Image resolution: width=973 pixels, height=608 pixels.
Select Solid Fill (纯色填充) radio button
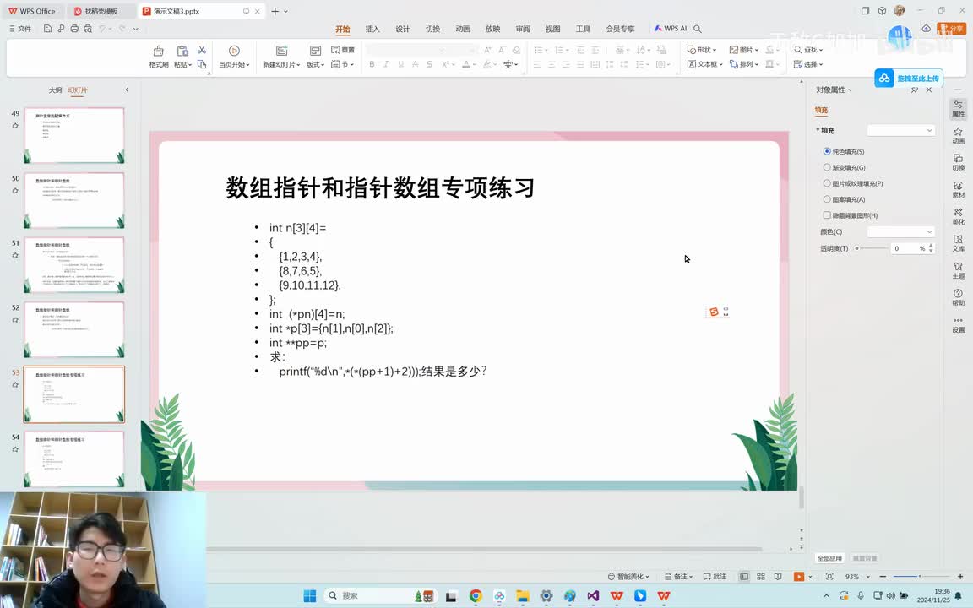click(827, 151)
